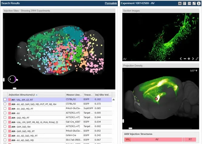Screen dimensions: 202x144
Task: Go to next section image
Action: (193, 59)
